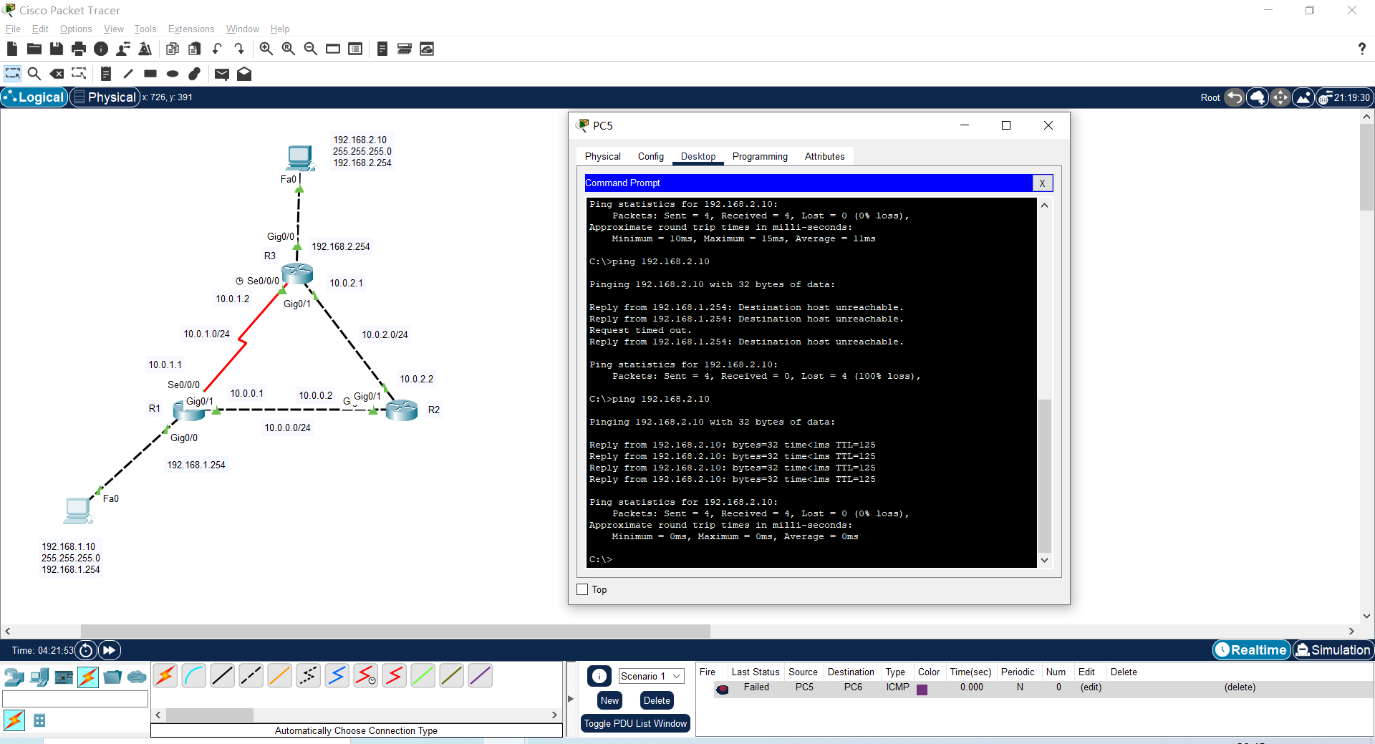
Task: Click Toggle PDU List Window button
Action: (x=635, y=723)
